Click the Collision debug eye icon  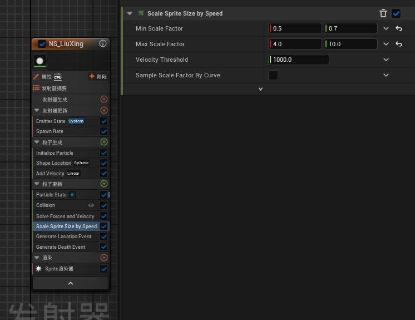click(x=91, y=205)
